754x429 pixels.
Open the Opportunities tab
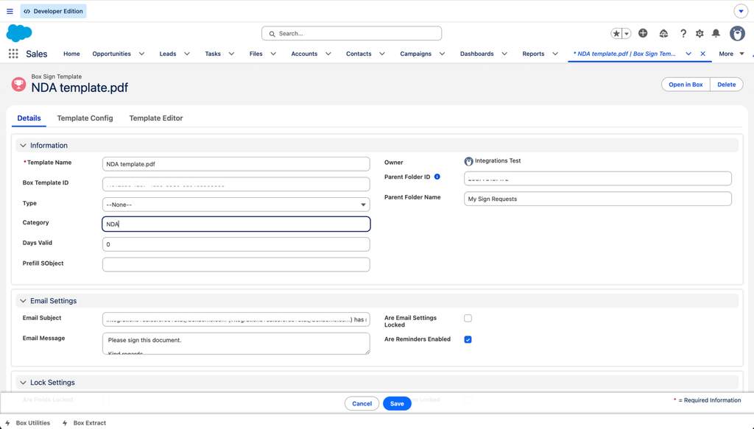(112, 54)
